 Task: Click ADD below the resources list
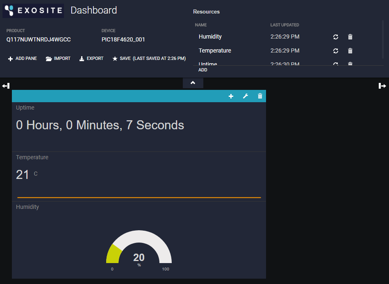click(202, 70)
